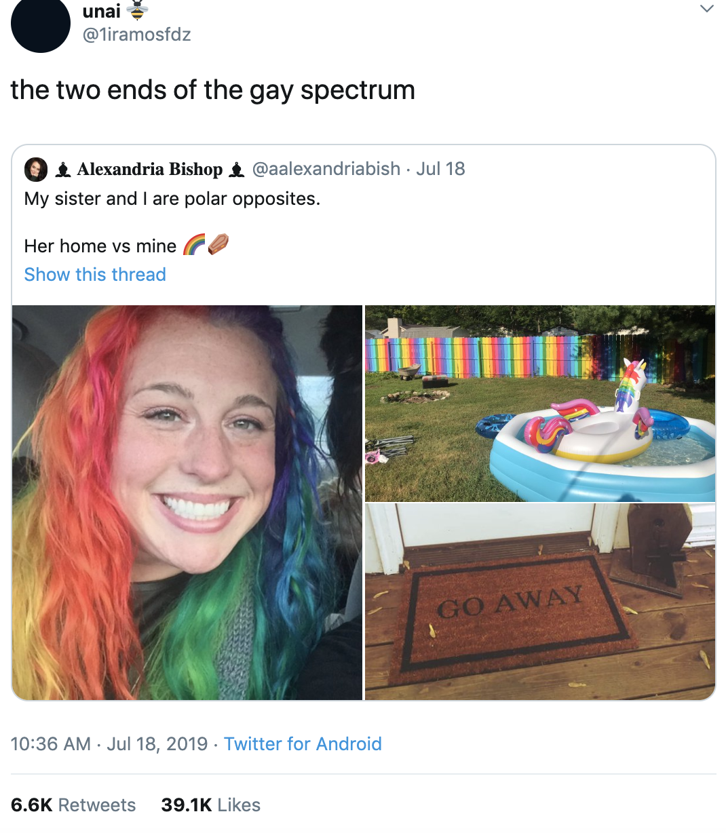View the 6.6K Retweets list
This screenshot has width=726, height=833.
tap(73, 805)
